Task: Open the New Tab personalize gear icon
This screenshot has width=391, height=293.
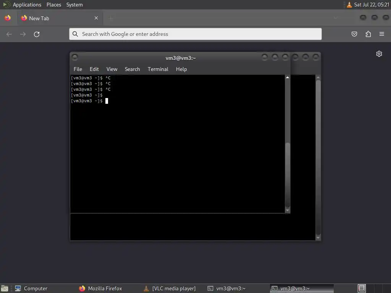Action: click(379, 54)
